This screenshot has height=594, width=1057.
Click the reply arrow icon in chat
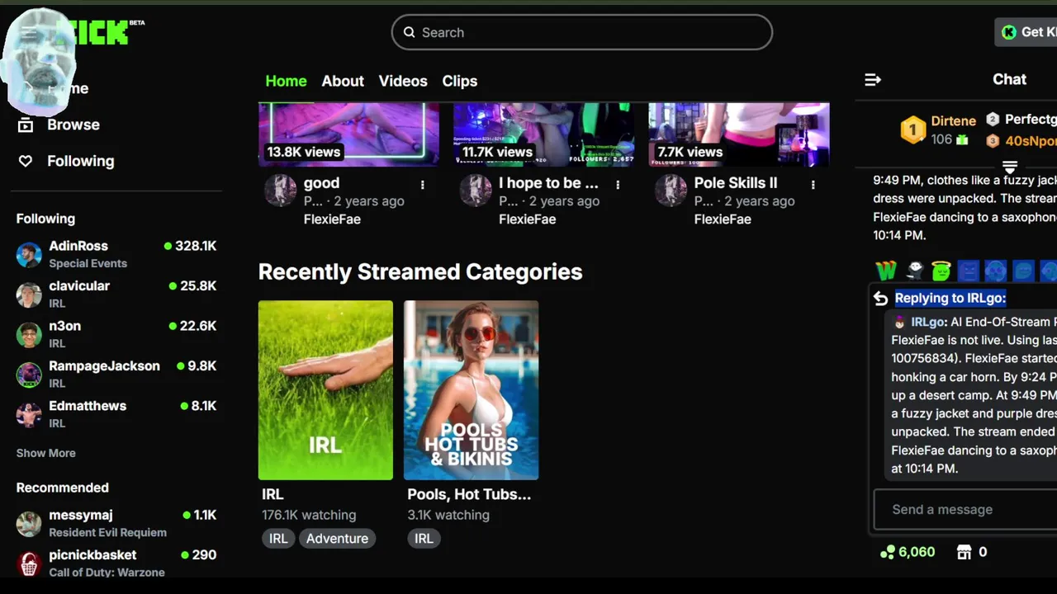[x=881, y=299]
